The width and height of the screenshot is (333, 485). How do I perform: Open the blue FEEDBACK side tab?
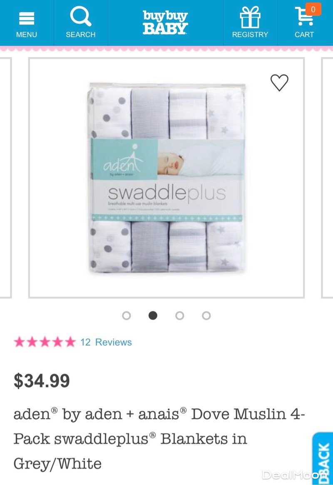tap(323, 458)
